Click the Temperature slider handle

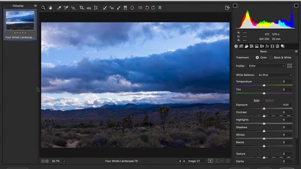click(264, 85)
